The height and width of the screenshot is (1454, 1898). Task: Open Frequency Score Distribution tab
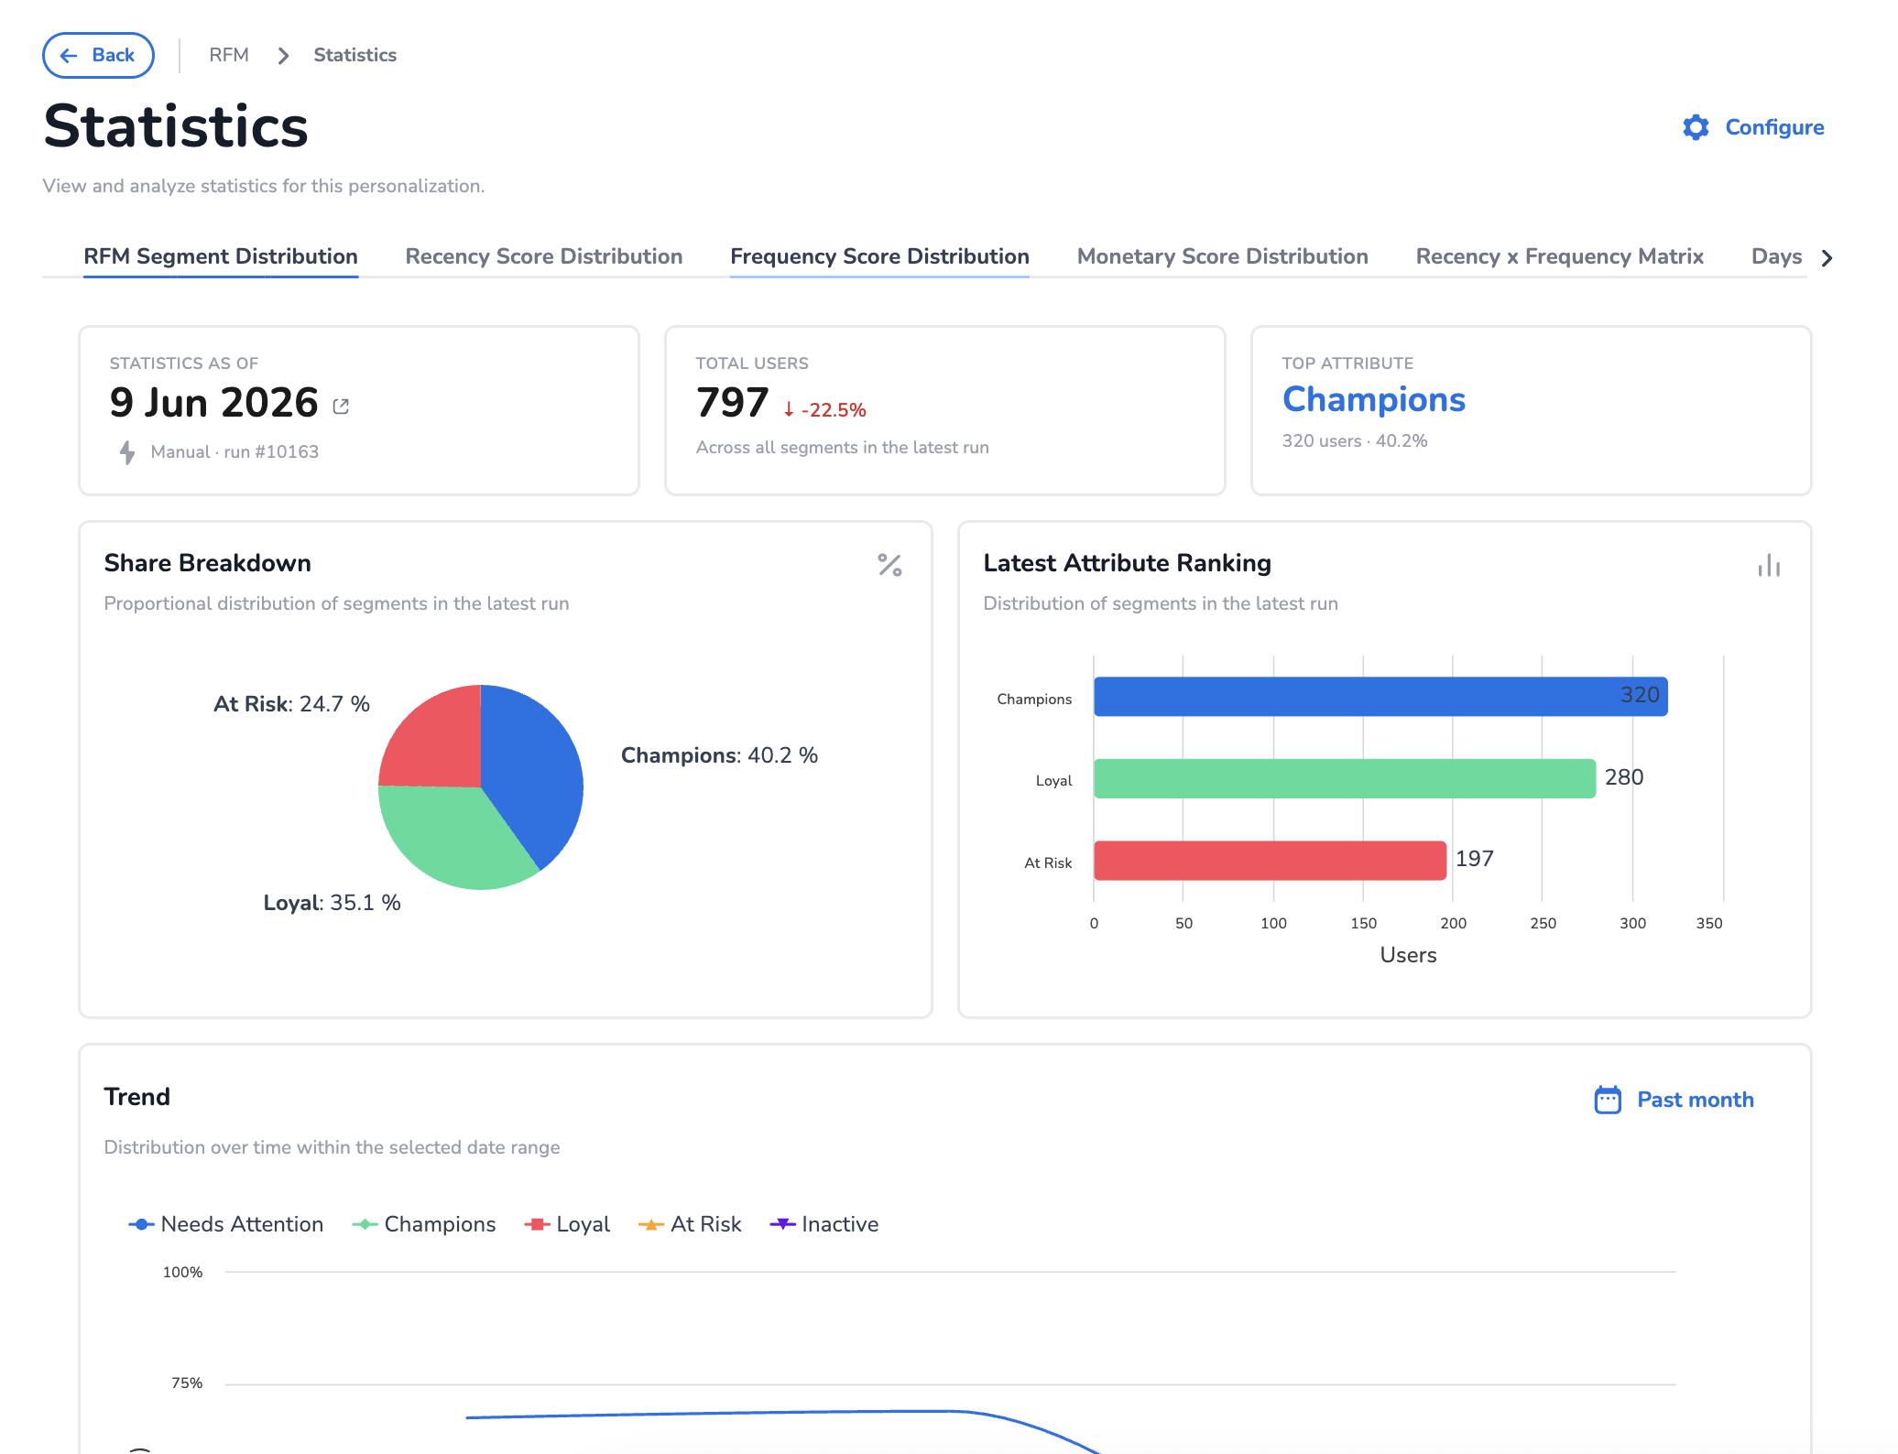879,256
